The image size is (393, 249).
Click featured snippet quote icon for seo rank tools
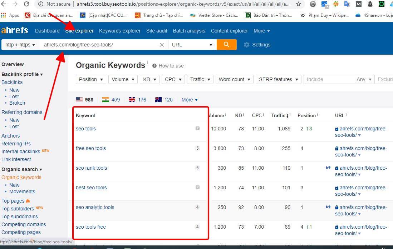click(328, 168)
